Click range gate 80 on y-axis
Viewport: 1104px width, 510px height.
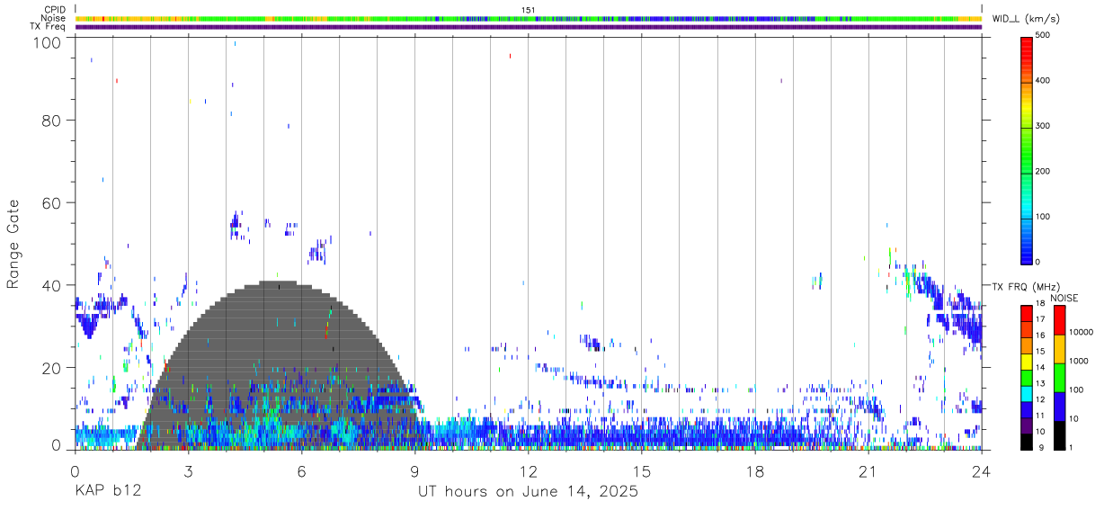tap(51, 120)
